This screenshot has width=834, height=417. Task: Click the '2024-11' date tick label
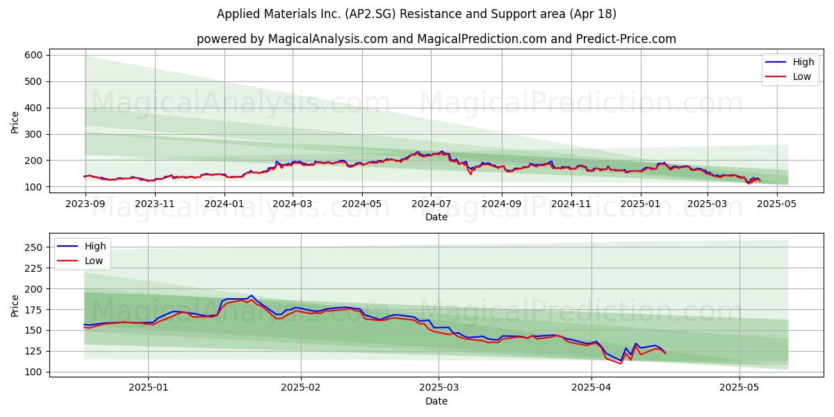pos(571,204)
